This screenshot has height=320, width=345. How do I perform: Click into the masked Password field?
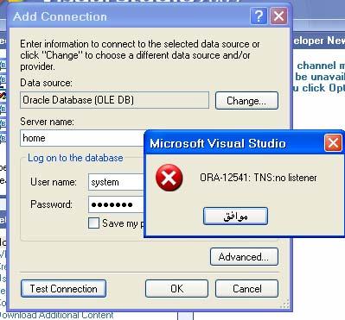(x=116, y=204)
